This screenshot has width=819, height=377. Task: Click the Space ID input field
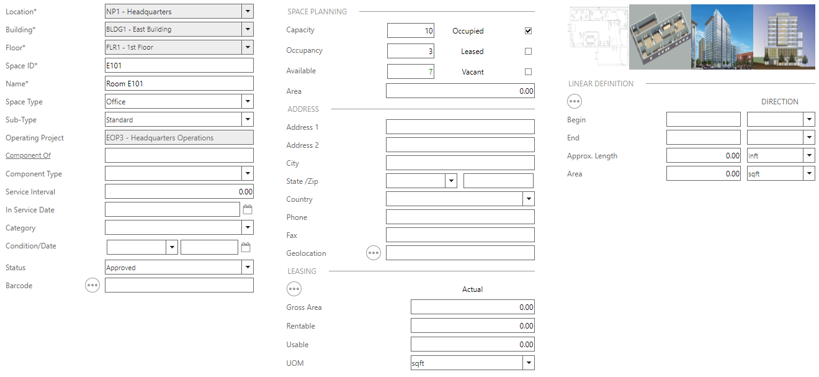click(179, 66)
